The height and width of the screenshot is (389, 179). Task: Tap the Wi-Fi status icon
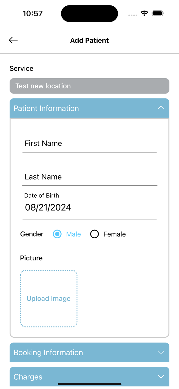coord(144,13)
